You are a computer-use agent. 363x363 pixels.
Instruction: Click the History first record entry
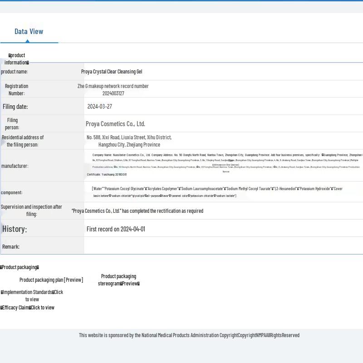tap(116, 229)
